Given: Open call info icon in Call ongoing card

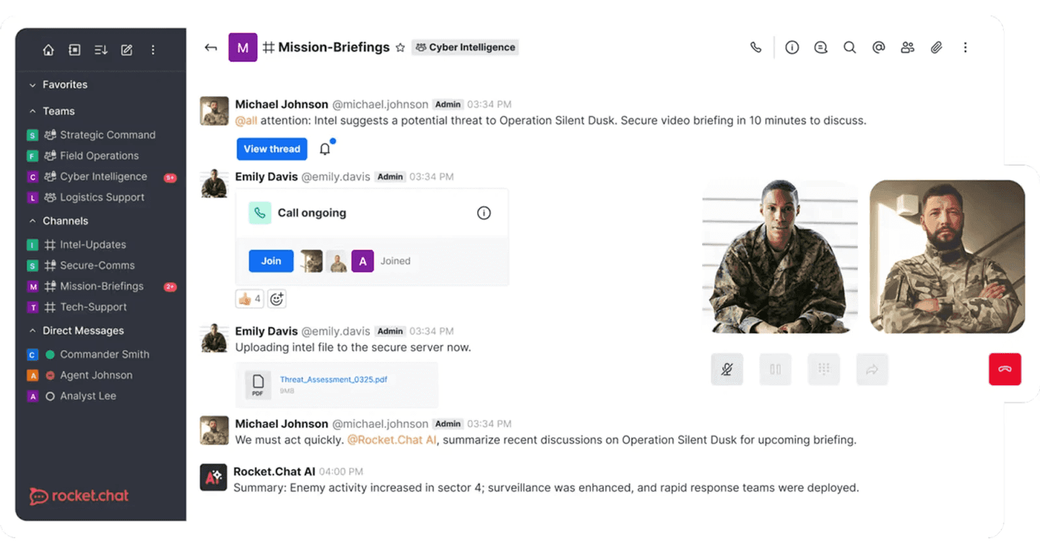Looking at the screenshot, I should click(x=484, y=213).
